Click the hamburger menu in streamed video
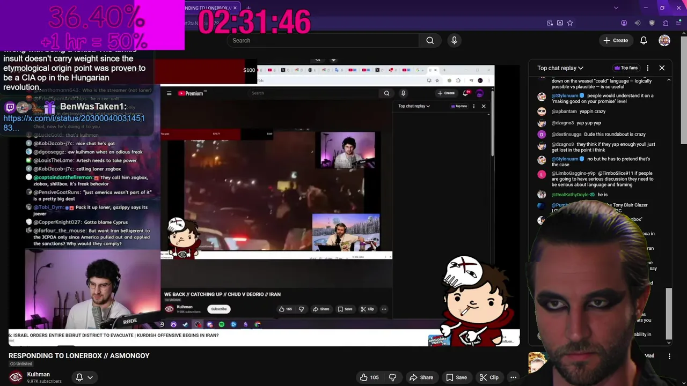Image resolution: width=687 pixels, height=386 pixels. [x=169, y=93]
